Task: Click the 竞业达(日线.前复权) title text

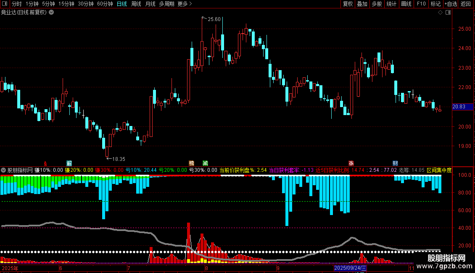Action: tap(24, 12)
